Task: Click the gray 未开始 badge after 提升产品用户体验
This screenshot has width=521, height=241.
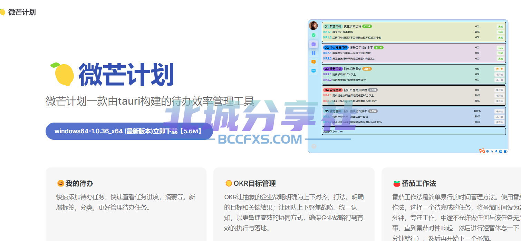Action: pos(373,90)
